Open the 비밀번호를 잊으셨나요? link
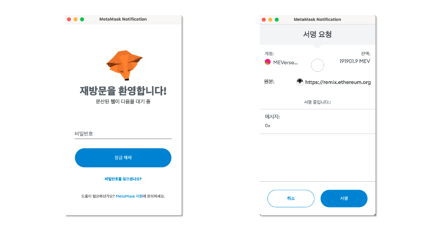Screen dimensions: 436x237 (x=123, y=179)
